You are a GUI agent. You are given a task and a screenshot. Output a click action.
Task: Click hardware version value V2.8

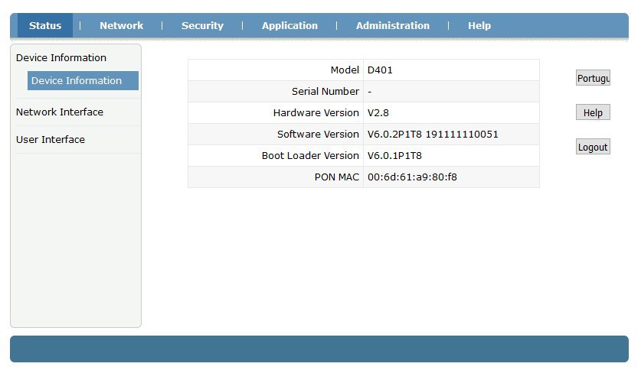pyautogui.click(x=378, y=113)
